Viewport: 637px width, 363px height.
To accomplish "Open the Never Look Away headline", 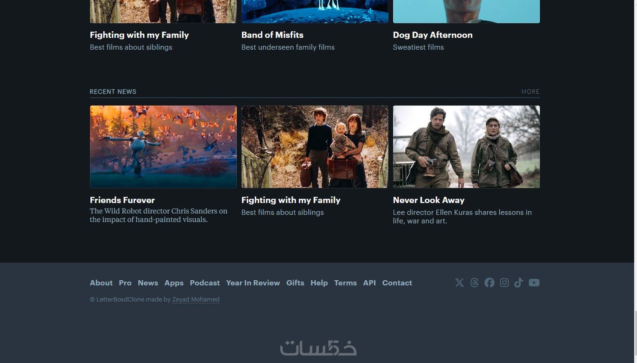I will [x=429, y=200].
